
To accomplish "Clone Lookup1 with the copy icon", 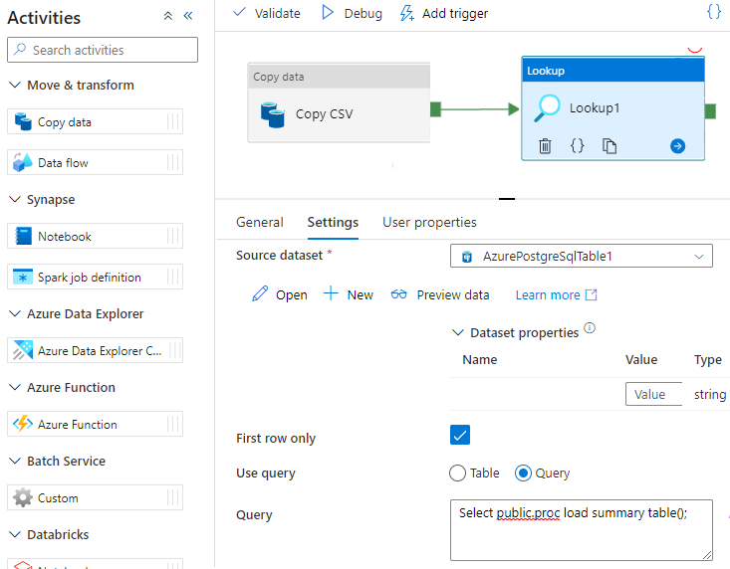I will tap(609, 146).
